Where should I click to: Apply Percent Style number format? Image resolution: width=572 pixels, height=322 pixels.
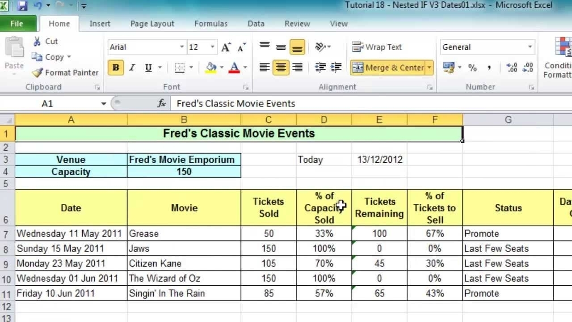472,68
